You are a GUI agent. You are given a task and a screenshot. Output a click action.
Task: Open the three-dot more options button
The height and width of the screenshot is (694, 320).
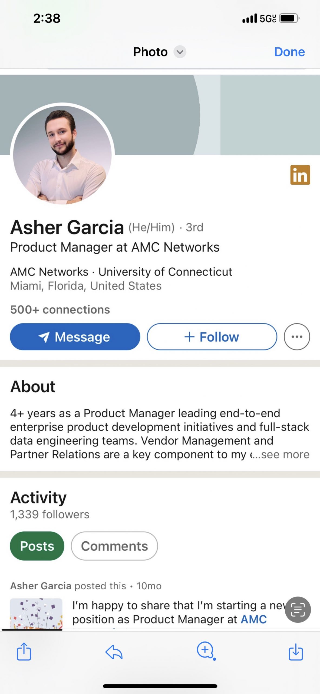pos(297,337)
